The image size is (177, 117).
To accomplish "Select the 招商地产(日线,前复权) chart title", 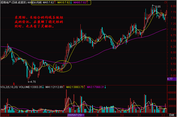I will (x=14, y=2).
